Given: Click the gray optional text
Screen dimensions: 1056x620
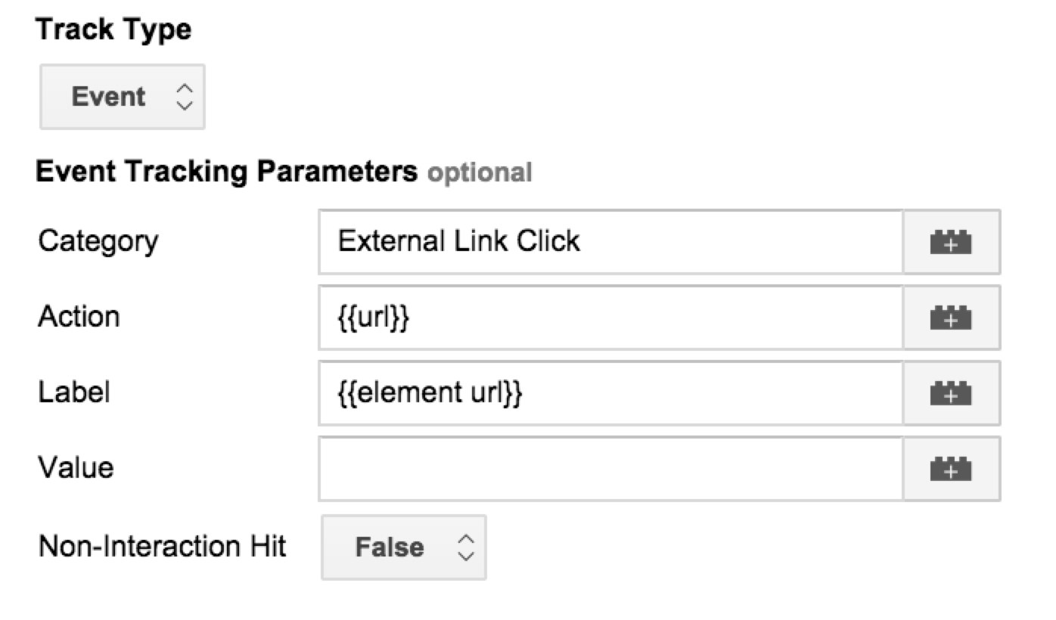Looking at the screenshot, I should point(480,173).
